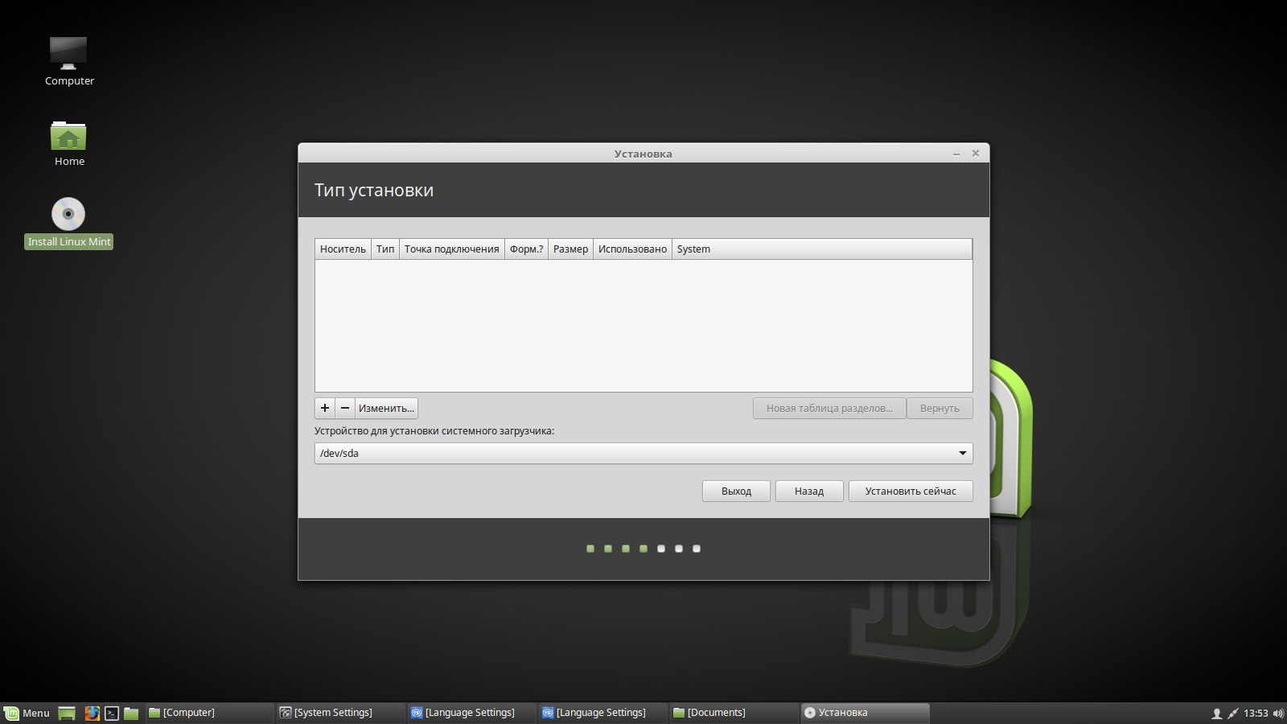The height and width of the screenshot is (724, 1287).
Task: Open the Home folder desktop icon
Action: pos(68,137)
